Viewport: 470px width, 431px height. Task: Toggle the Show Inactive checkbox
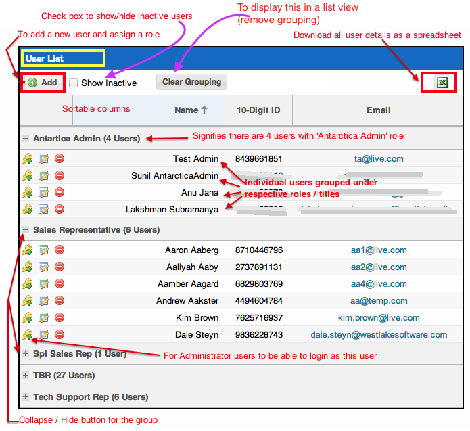point(74,83)
